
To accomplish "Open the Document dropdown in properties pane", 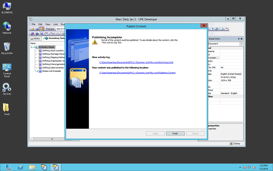I will [241, 44].
